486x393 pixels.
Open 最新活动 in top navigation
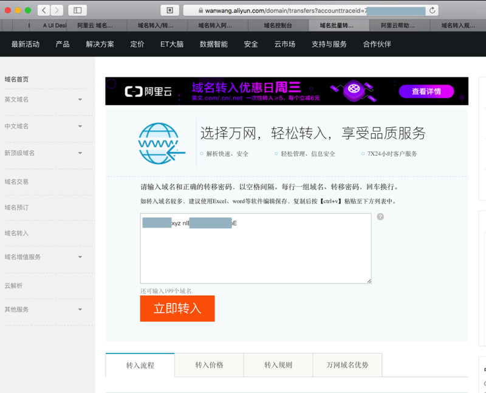[x=26, y=44]
